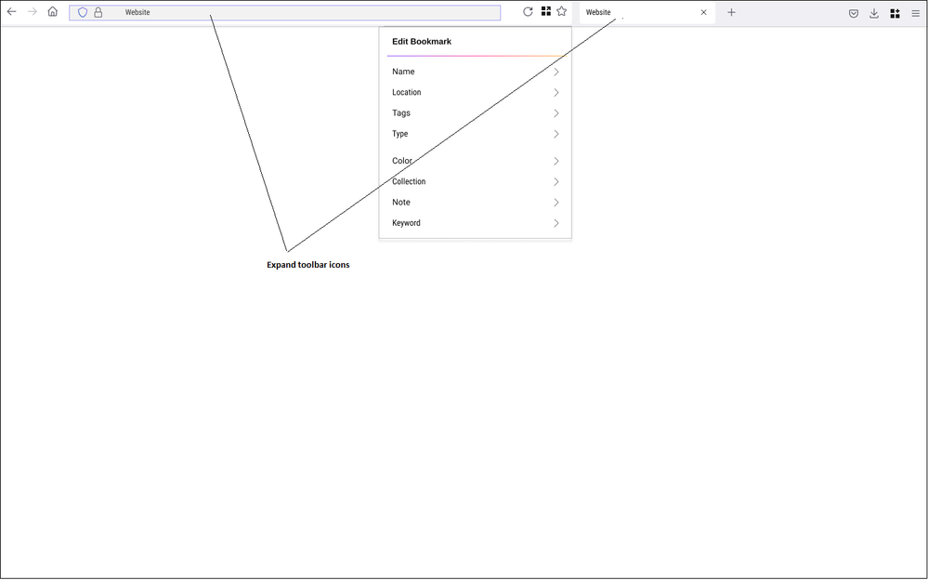The image size is (928, 580).
Task: Click the back navigation arrow
Action: (x=12, y=12)
